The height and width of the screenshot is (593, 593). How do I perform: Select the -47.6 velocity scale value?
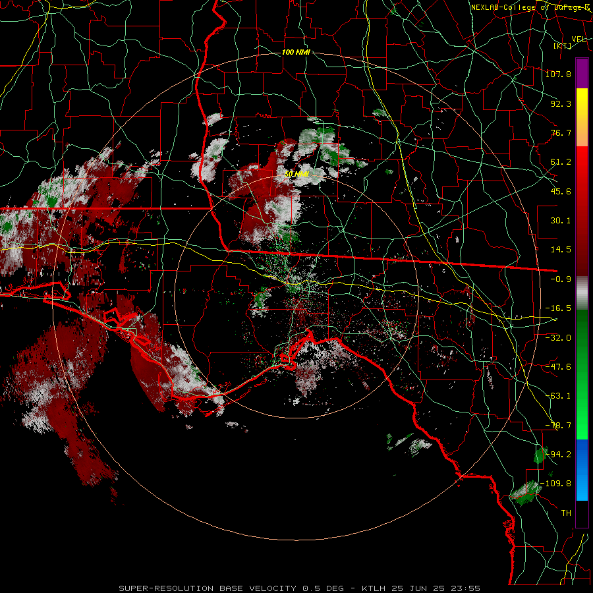click(x=558, y=367)
